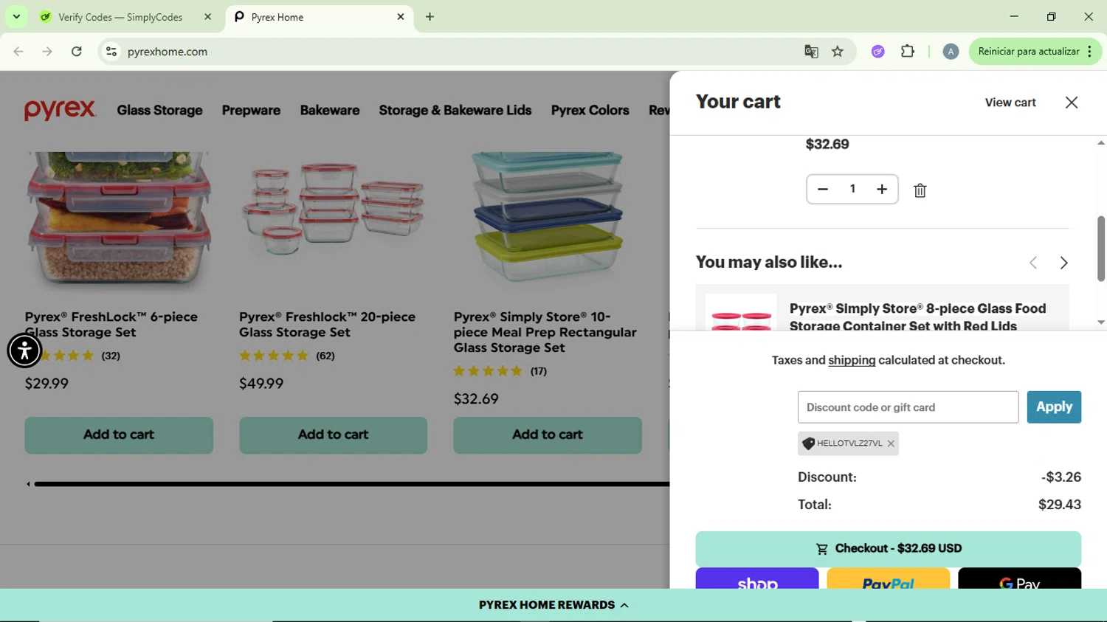
Task: Click cart scrollbar down arrow
Action: pos(1101,322)
